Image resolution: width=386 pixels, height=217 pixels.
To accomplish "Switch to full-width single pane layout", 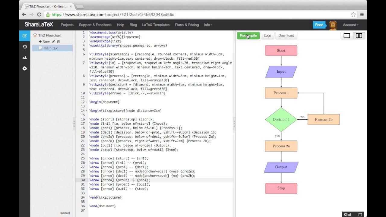I will pos(347,36).
